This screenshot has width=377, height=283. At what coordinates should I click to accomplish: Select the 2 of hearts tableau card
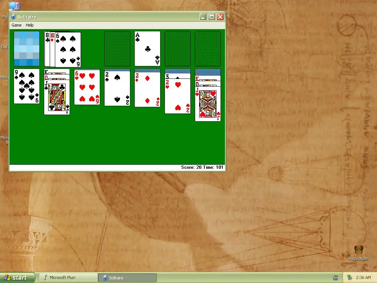[178, 96]
